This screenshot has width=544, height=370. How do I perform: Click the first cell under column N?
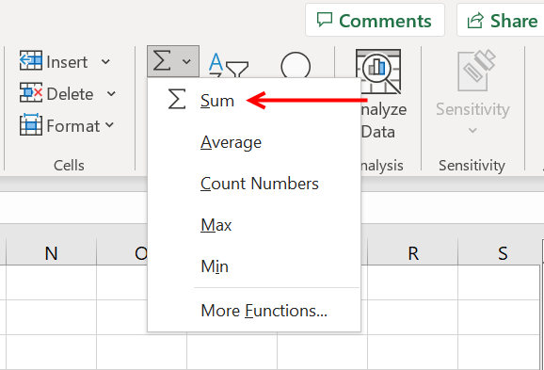pyautogui.click(x=52, y=282)
